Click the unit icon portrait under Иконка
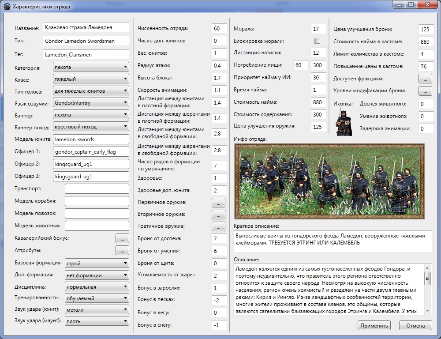The height and width of the screenshot is (339, 441). 344,123
